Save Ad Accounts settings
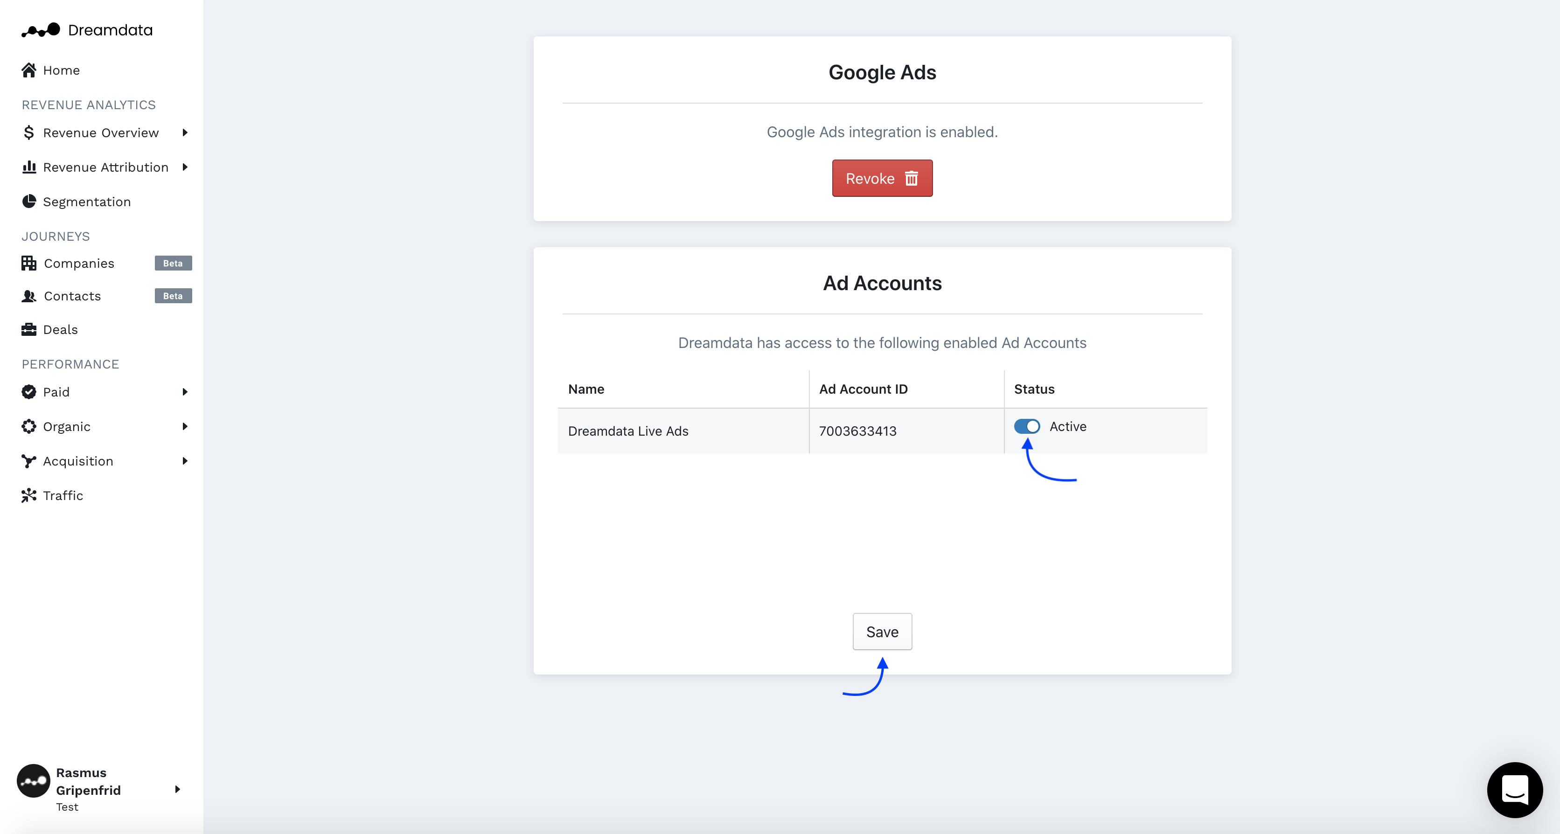Image resolution: width=1560 pixels, height=834 pixels. [x=882, y=632]
